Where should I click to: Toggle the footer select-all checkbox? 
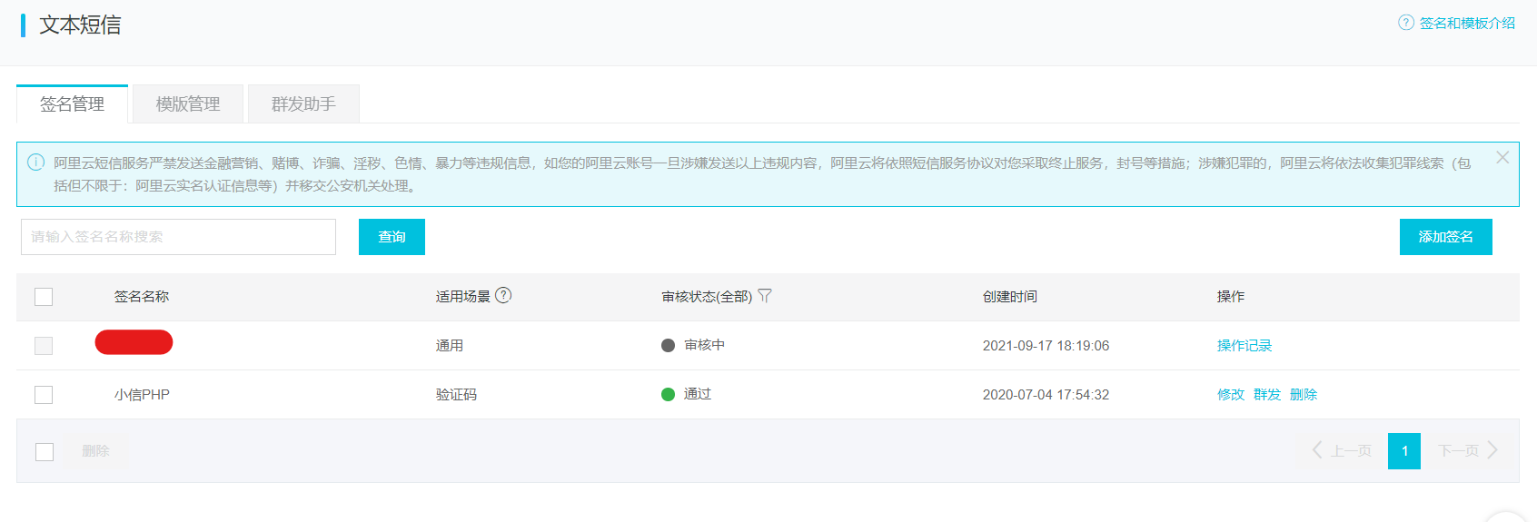pyautogui.click(x=45, y=452)
